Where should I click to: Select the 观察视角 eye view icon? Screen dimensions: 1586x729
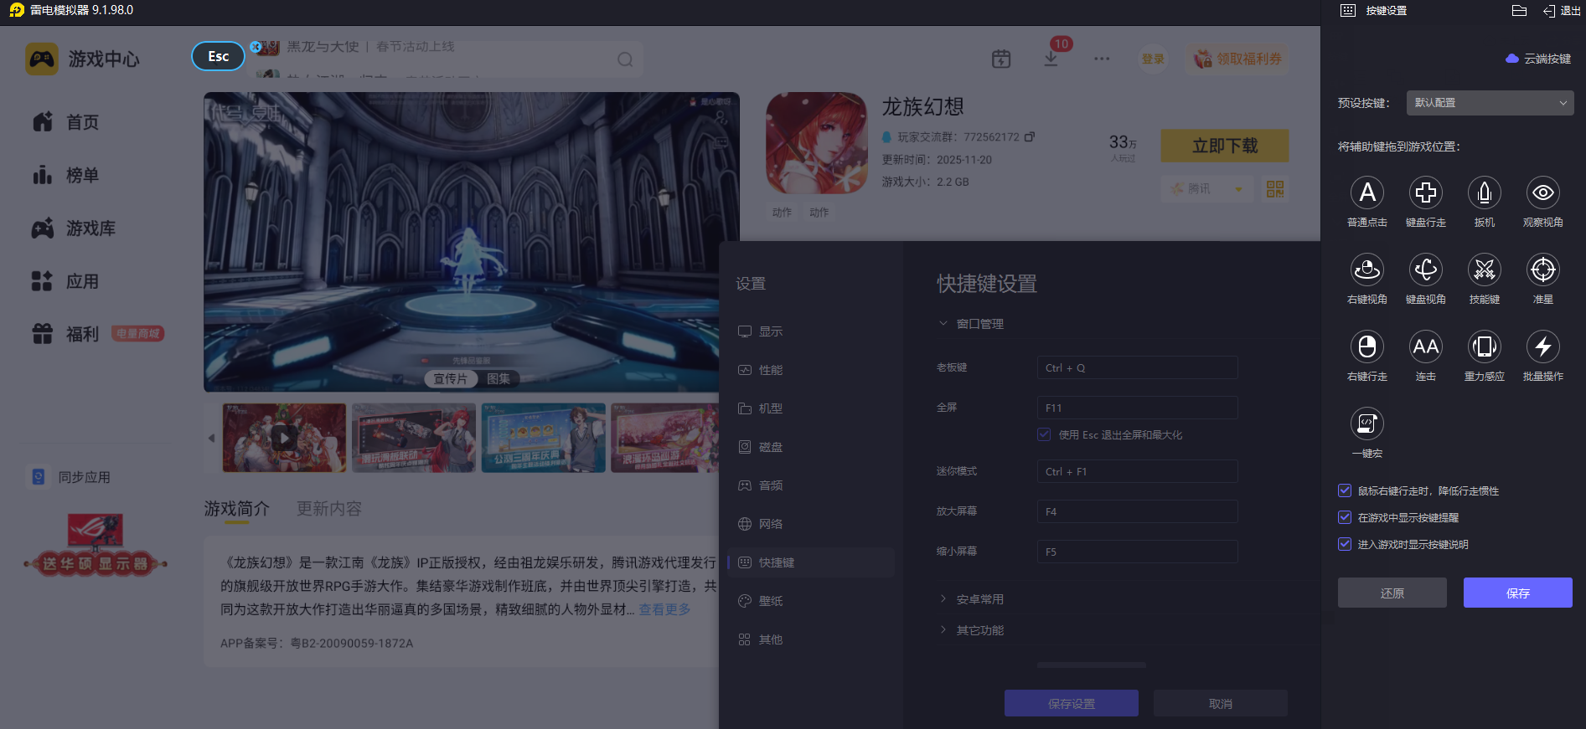tap(1543, 193)
